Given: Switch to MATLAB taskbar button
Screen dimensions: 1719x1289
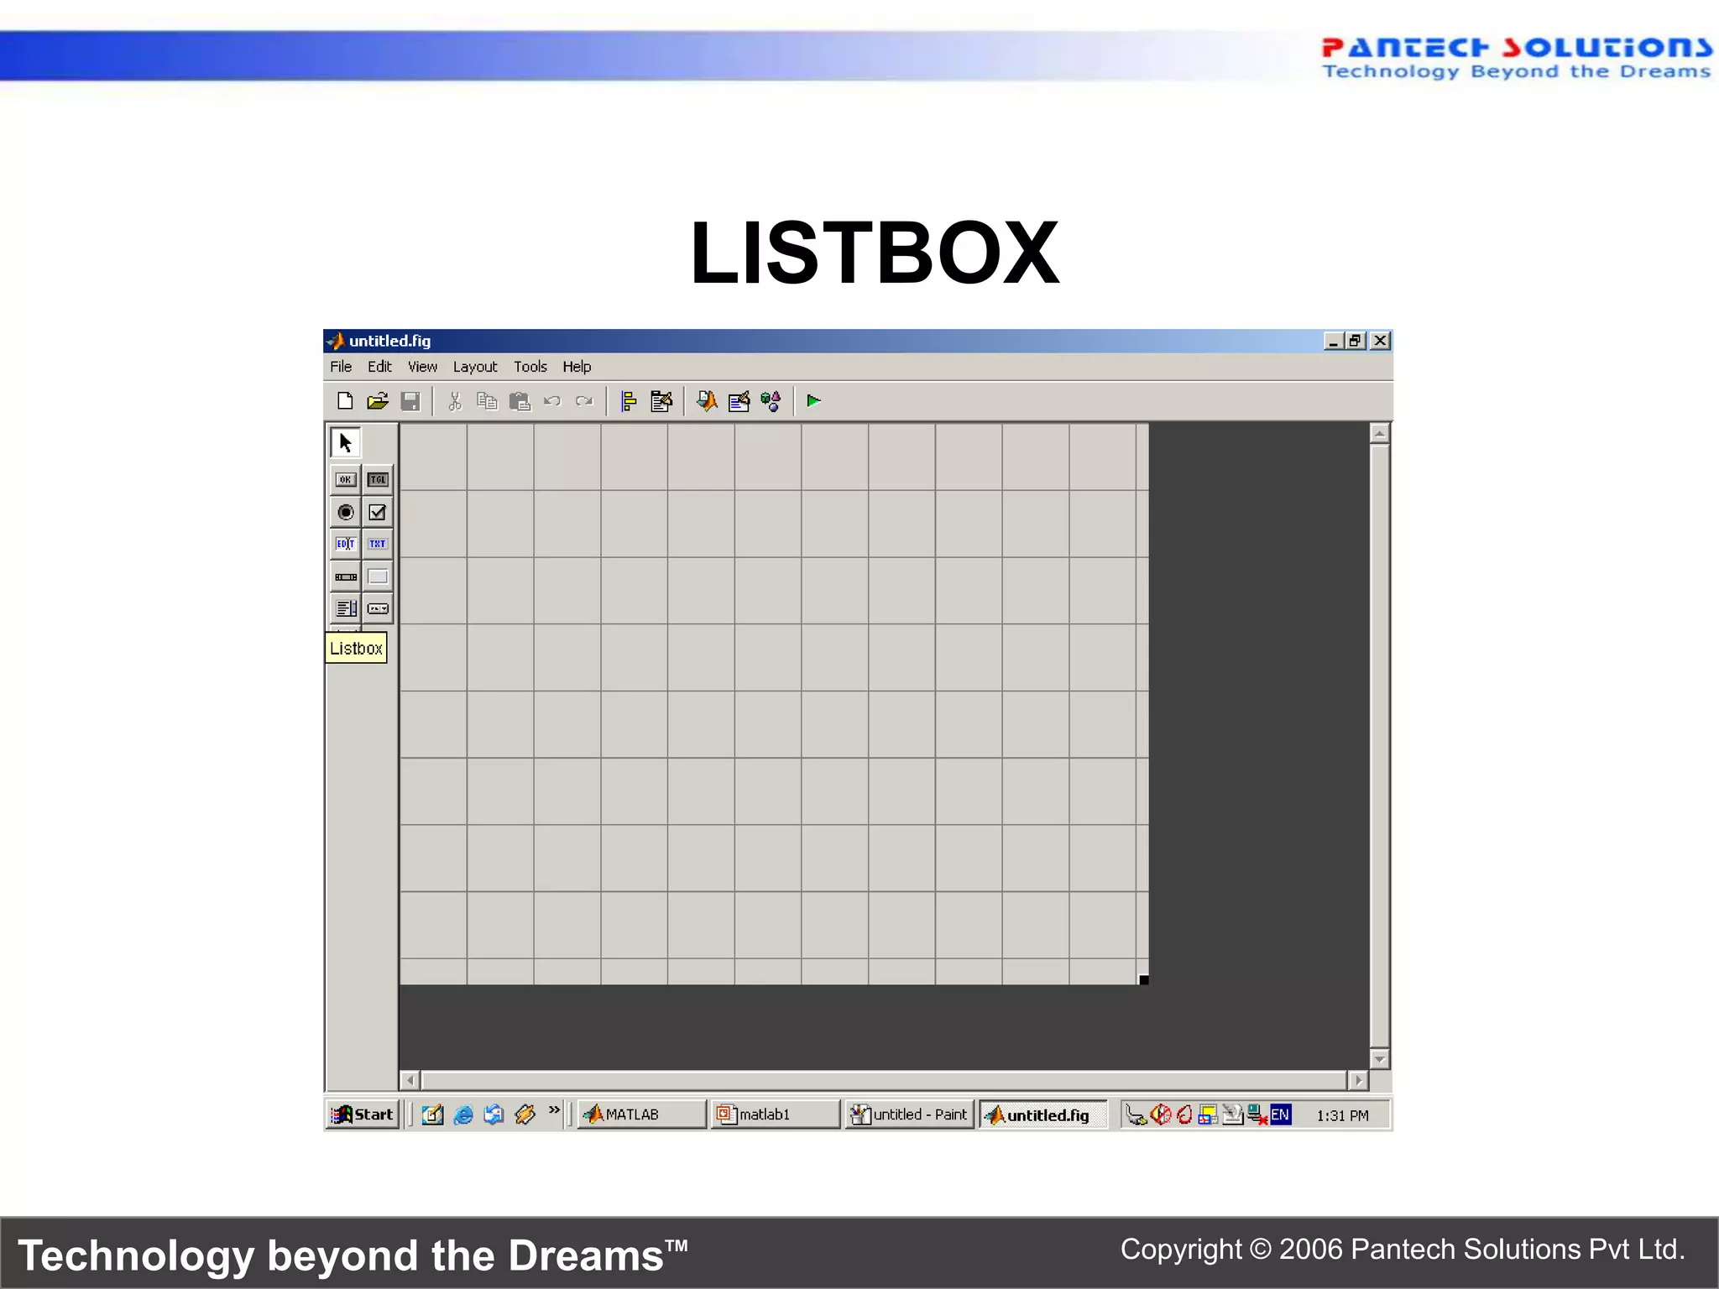Looking at the screenshot, I should pyautogui.click(x=642, y=1114).
